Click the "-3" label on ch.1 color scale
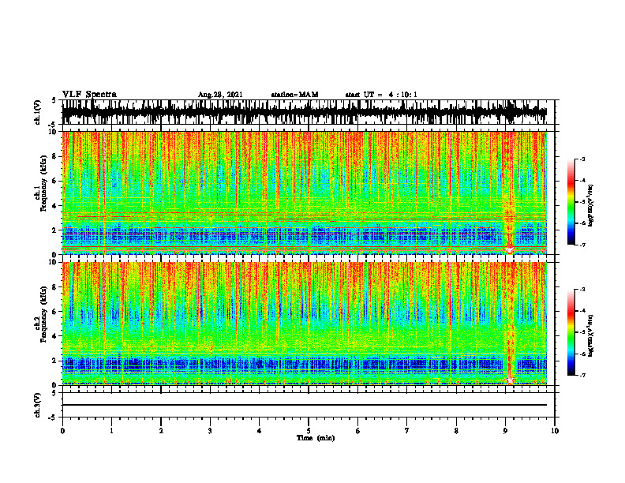The image size is (625, 483). [582, 159]
